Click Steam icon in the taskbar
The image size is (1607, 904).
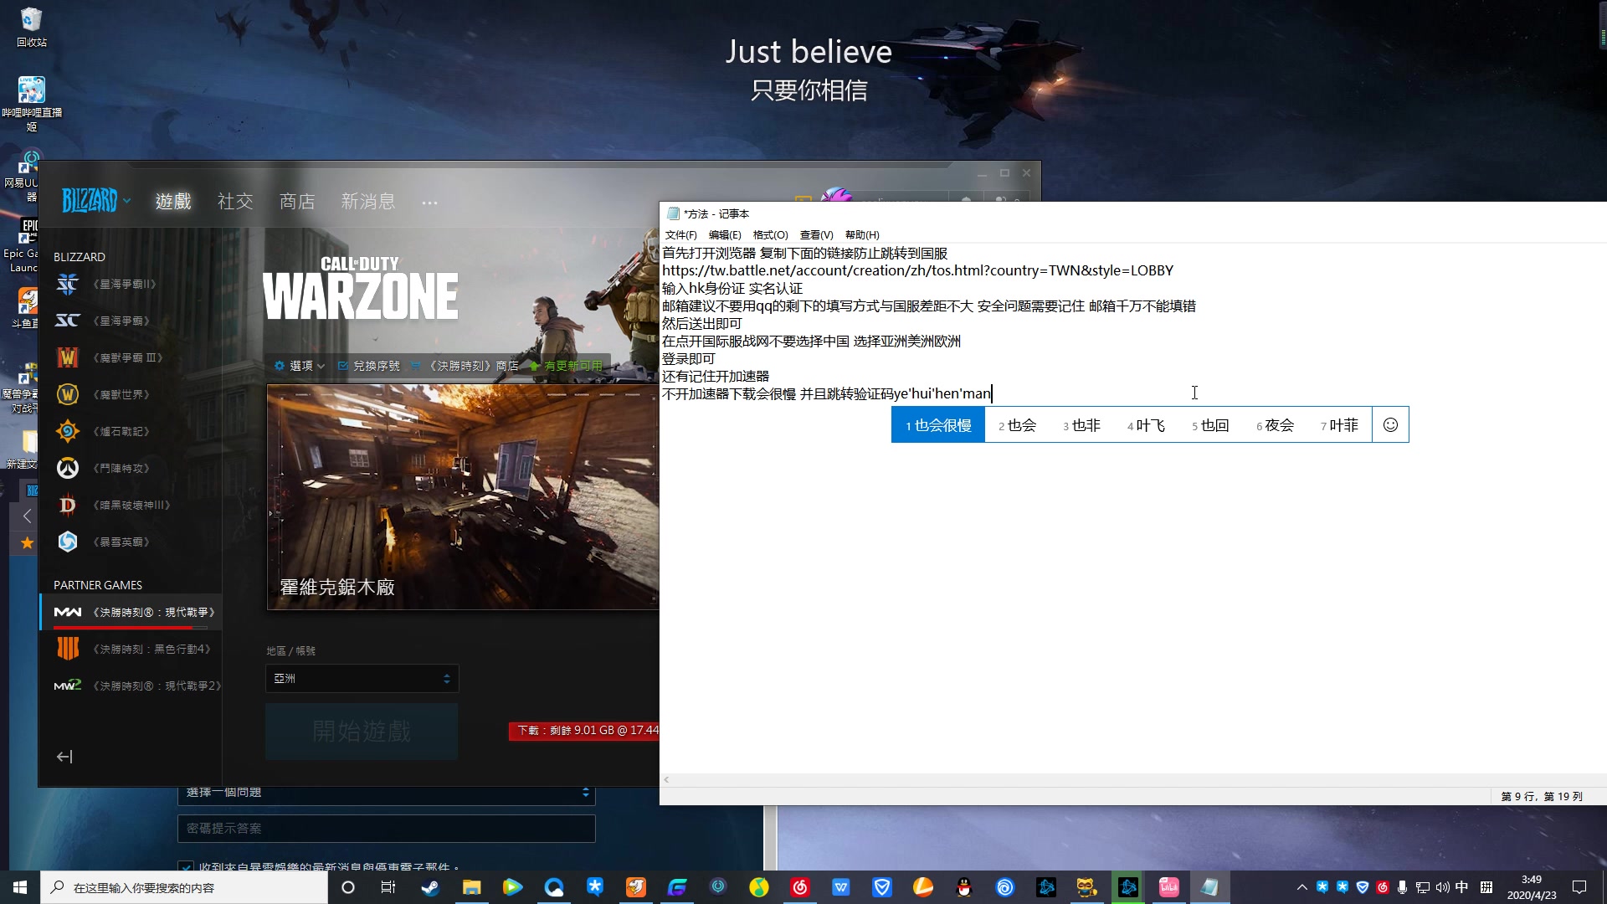tap(430, 887)
